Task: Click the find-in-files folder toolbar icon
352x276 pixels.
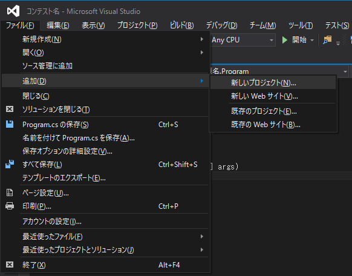Action: [x=327, y=40]
